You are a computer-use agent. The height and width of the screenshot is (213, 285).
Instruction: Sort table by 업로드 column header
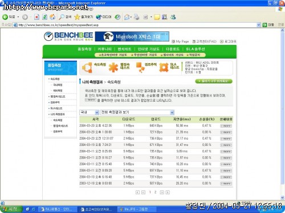(x=156, y=119)
